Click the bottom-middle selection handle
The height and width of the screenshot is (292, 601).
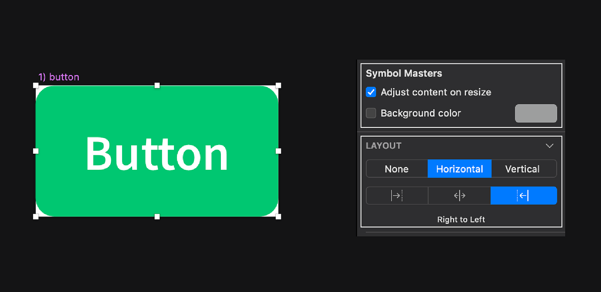click(157, 216)
